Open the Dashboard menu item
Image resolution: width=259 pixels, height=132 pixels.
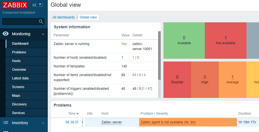click(x=27, y=44)
